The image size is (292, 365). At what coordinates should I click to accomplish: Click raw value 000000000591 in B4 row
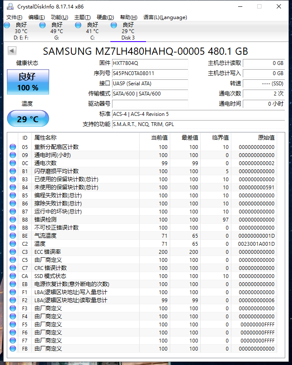(257, 187)
